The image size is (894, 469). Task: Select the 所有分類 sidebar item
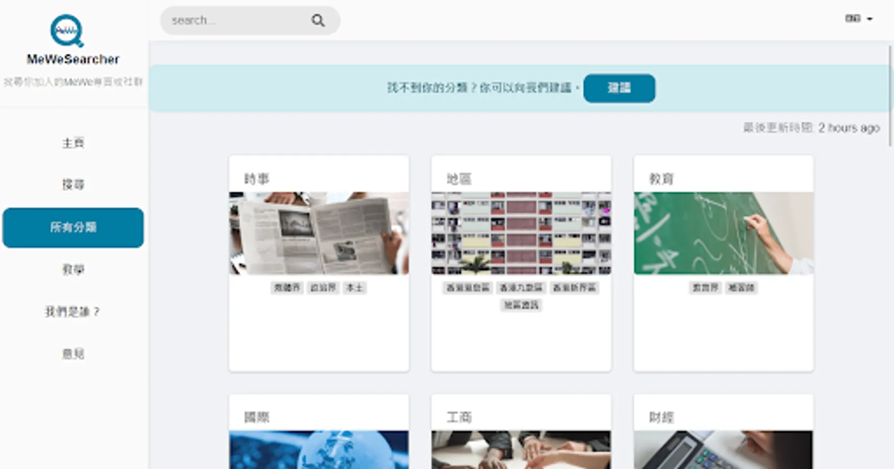[x=73, y=228]
